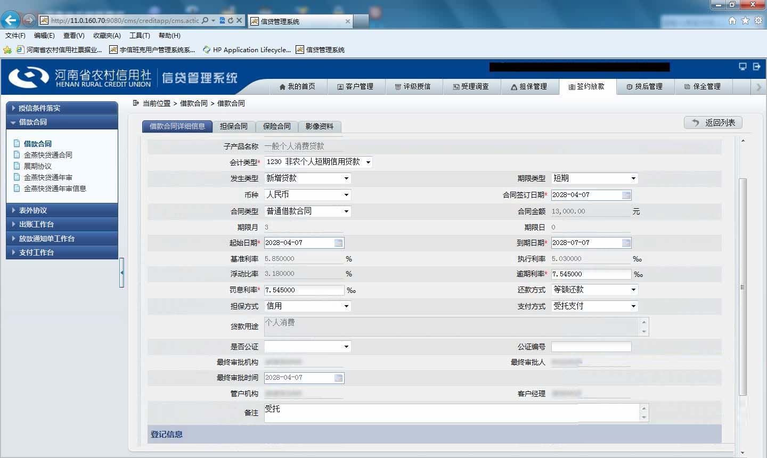Screen dimensions: 767x458
Task: Expand 授信条件落实 sidebar section
Action: tap(62, 108)
